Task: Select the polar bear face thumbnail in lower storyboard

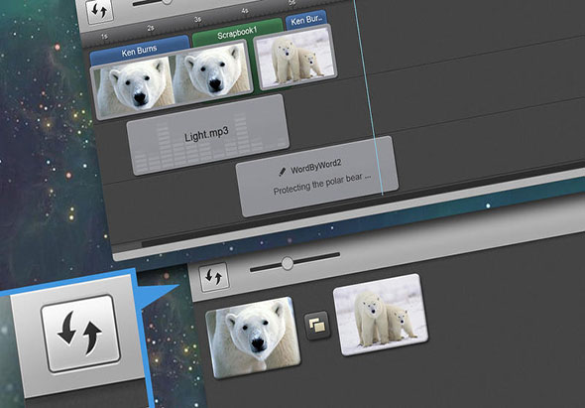Action: point(253,338)
